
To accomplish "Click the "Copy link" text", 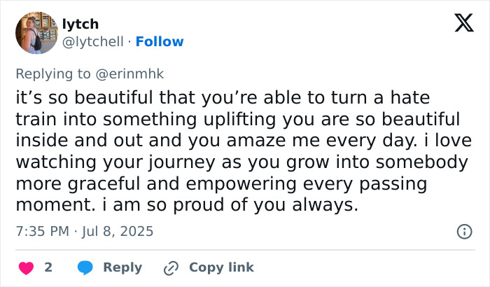I will 221,267.
